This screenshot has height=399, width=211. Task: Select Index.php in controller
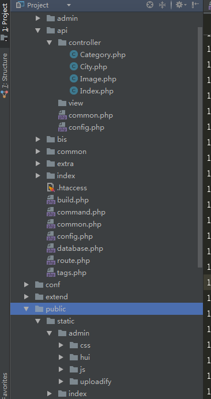92,91
